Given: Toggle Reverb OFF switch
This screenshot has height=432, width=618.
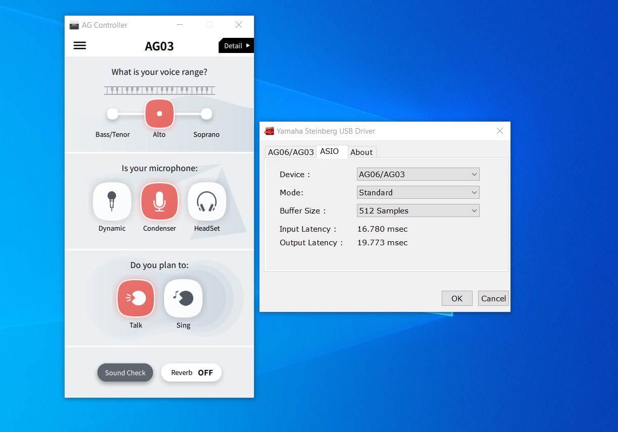Looking at the screenshot, I should click(191, 373).
